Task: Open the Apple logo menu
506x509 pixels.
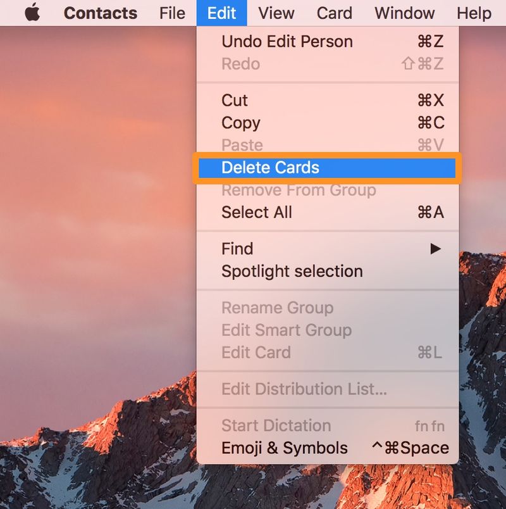Action: tap(32, 13)
